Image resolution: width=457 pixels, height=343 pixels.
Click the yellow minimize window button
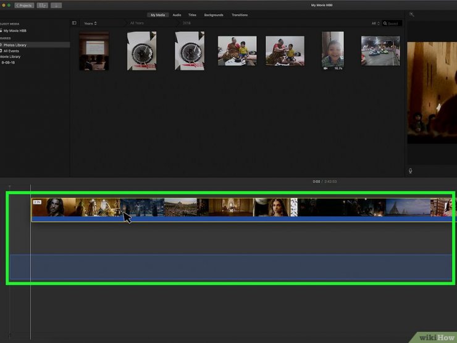4,5
